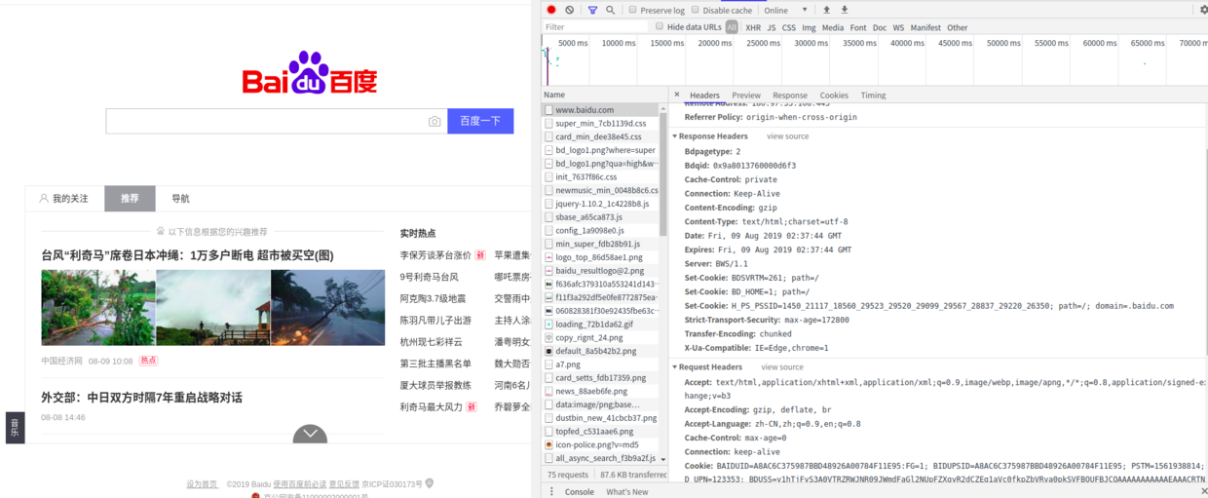Click 百度一下 search button
1208x498 pixels.
tap(480, 121)
